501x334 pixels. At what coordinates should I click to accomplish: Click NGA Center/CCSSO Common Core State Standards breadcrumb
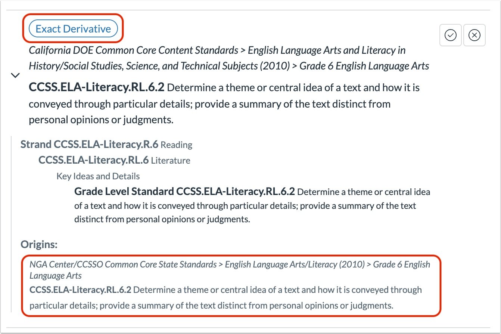[123, 265]
